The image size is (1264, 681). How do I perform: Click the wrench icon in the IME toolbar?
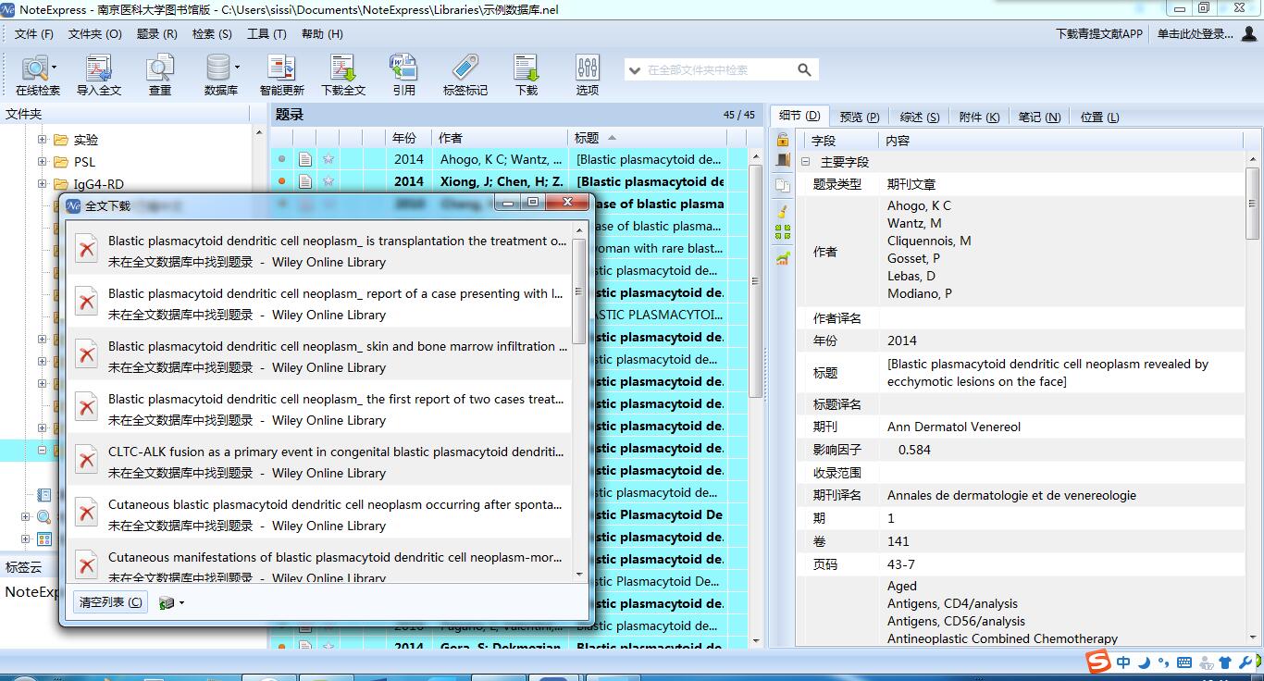(1245, 662)
